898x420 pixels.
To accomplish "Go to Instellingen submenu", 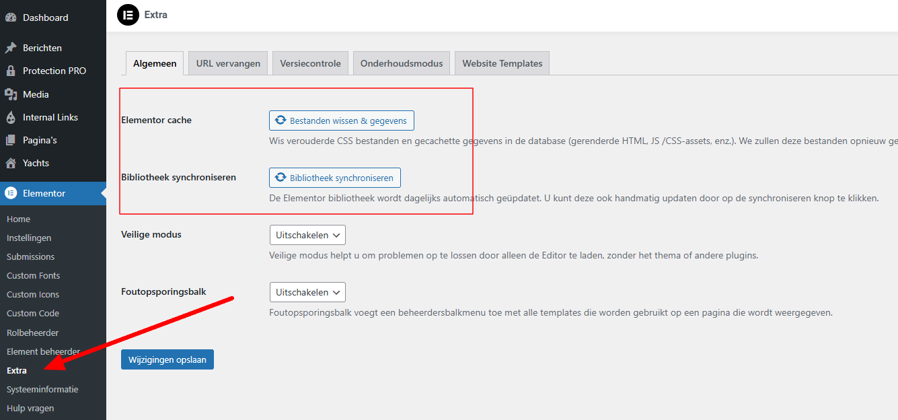I will tap(29, 238).
